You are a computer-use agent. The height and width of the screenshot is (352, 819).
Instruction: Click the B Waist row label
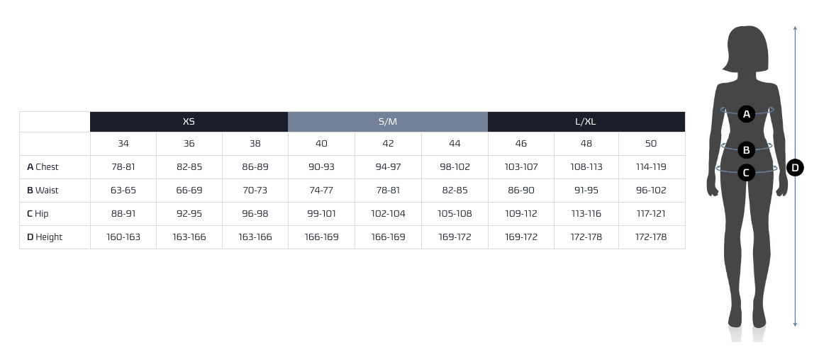coord(43,191)
